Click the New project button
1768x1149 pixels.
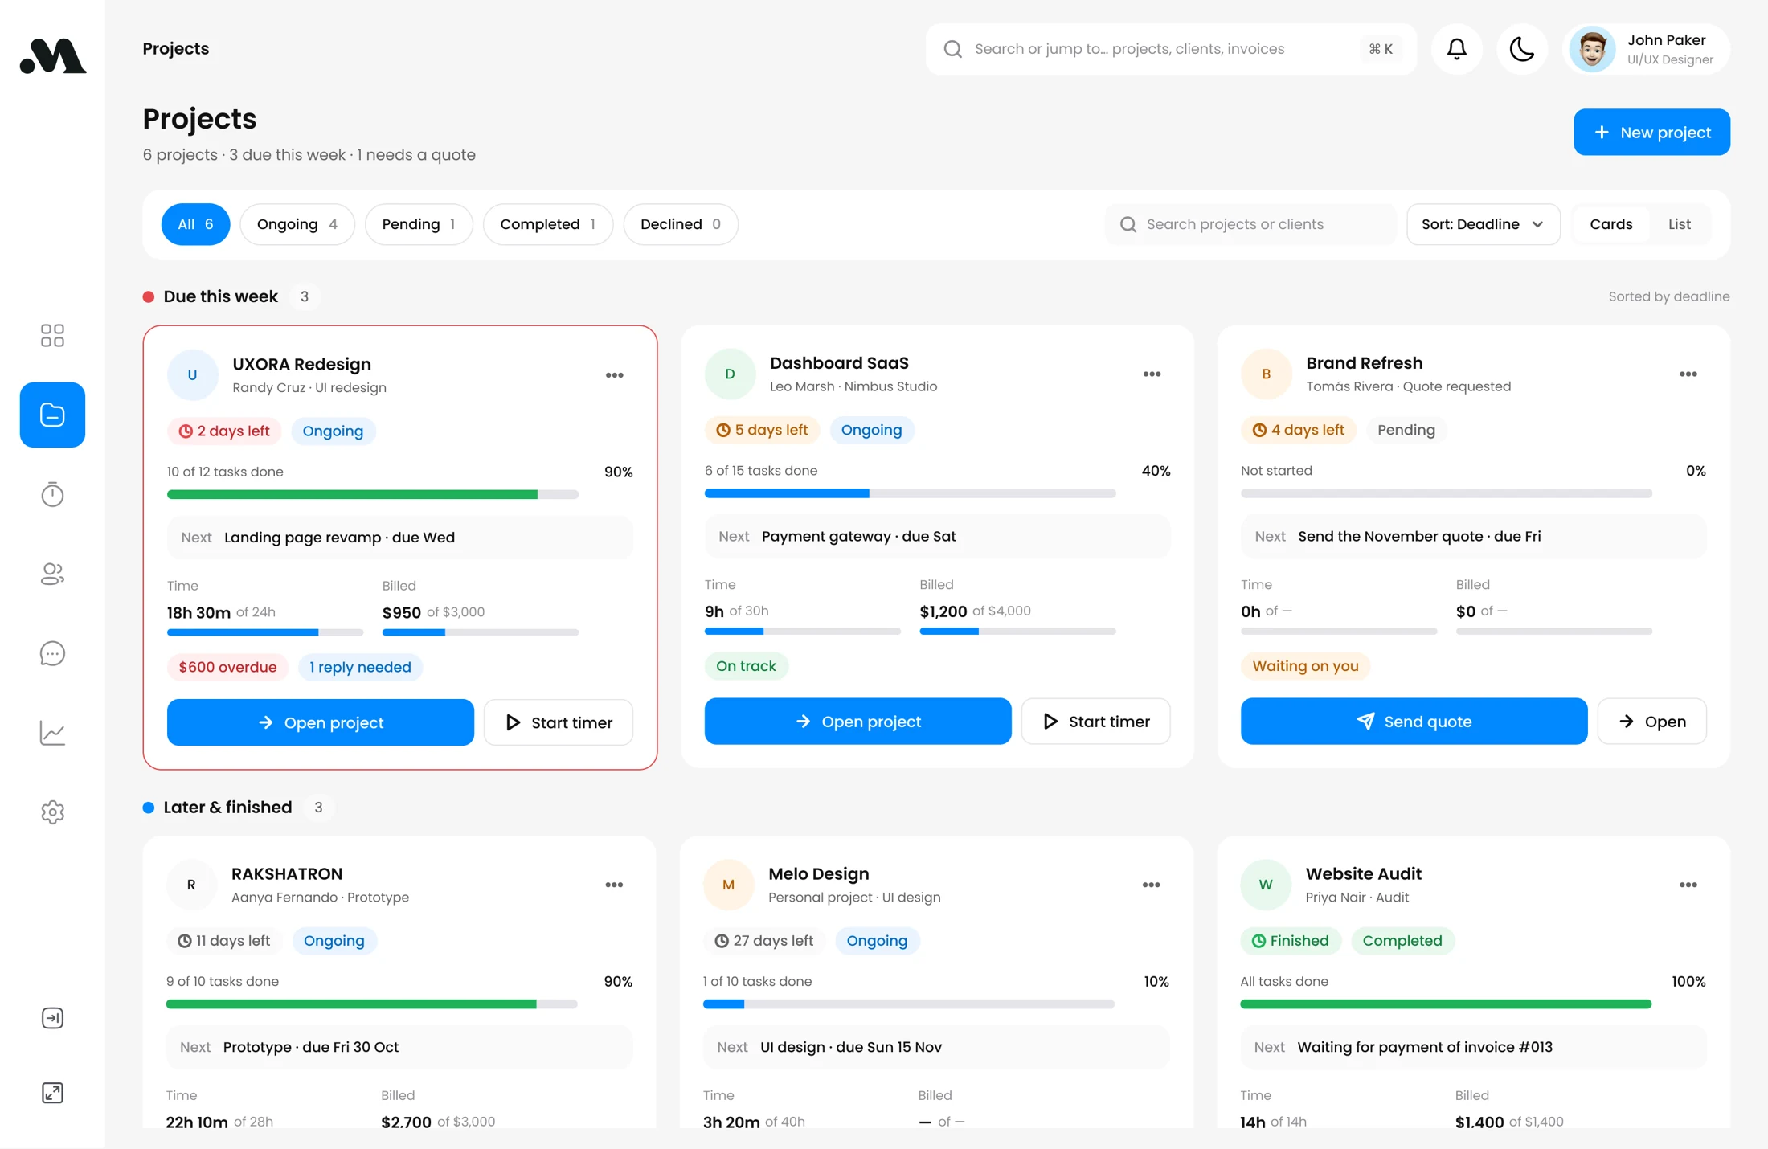point(1651,133)
